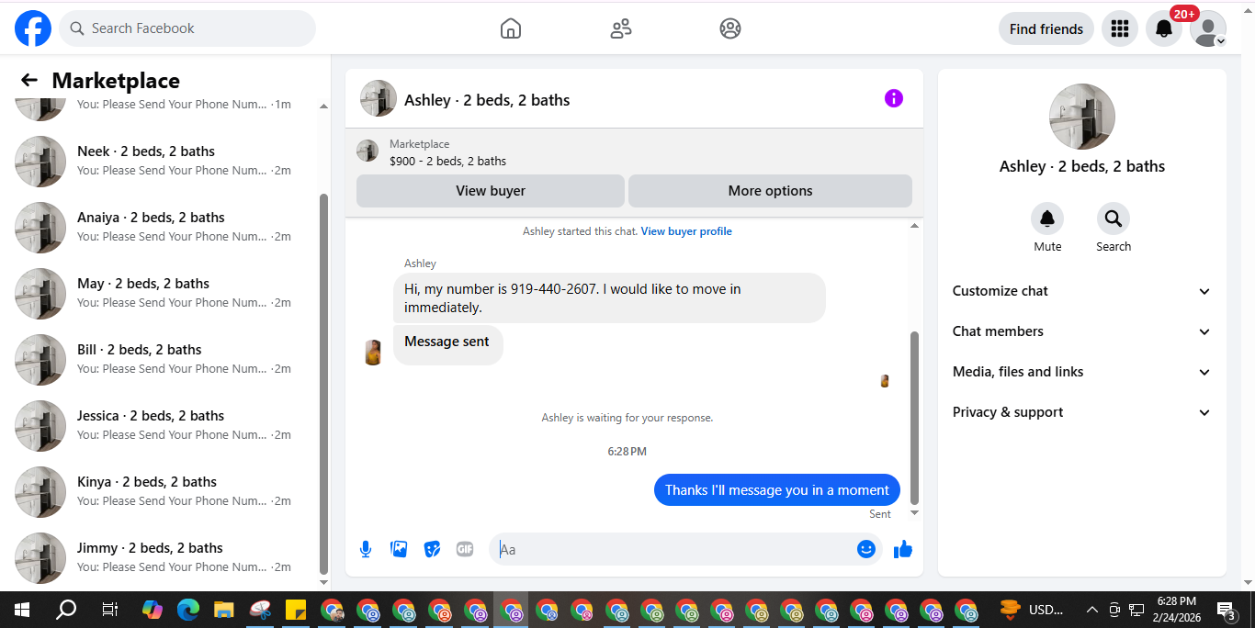
Task: Send a thumbs-up like
Action: [903, 549]
